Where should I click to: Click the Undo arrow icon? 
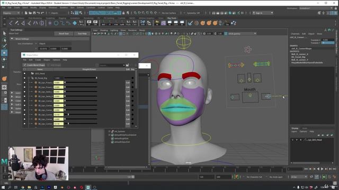[x=38, y=13]
